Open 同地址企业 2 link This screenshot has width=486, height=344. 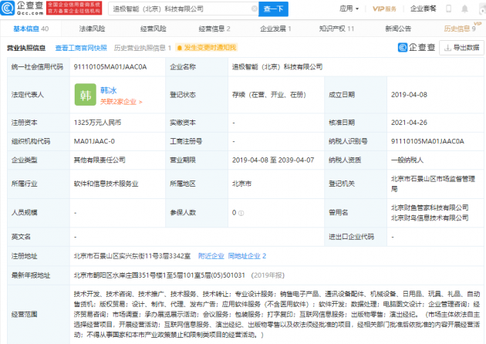[x=247, y=256]
